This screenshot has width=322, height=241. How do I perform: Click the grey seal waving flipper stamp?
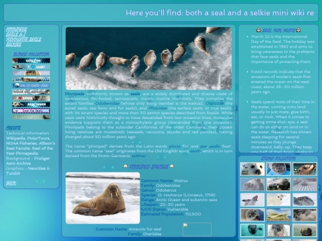point(252,199)
